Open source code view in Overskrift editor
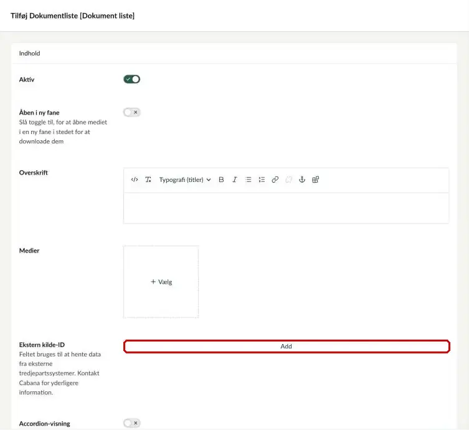The height and width of the screenshot is (430, 469). [x=135, y=179]
